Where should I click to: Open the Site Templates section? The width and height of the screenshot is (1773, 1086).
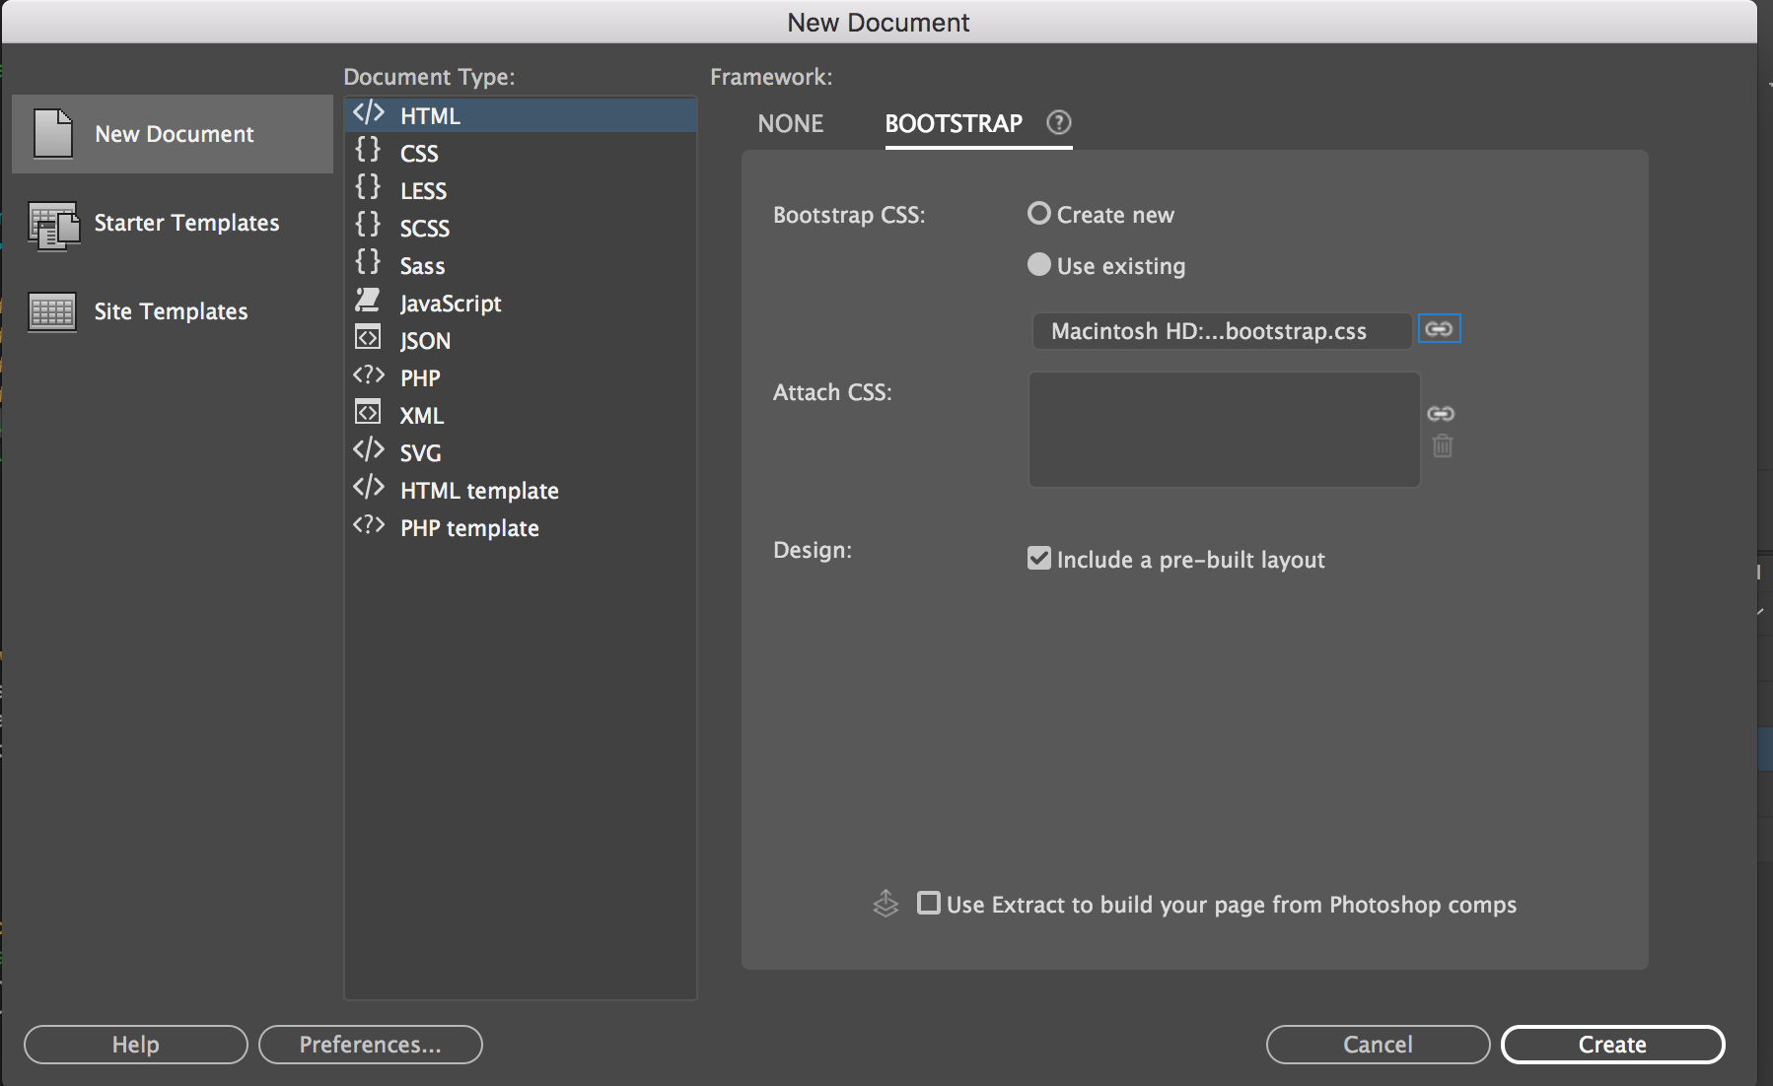(x=170, y=310)
